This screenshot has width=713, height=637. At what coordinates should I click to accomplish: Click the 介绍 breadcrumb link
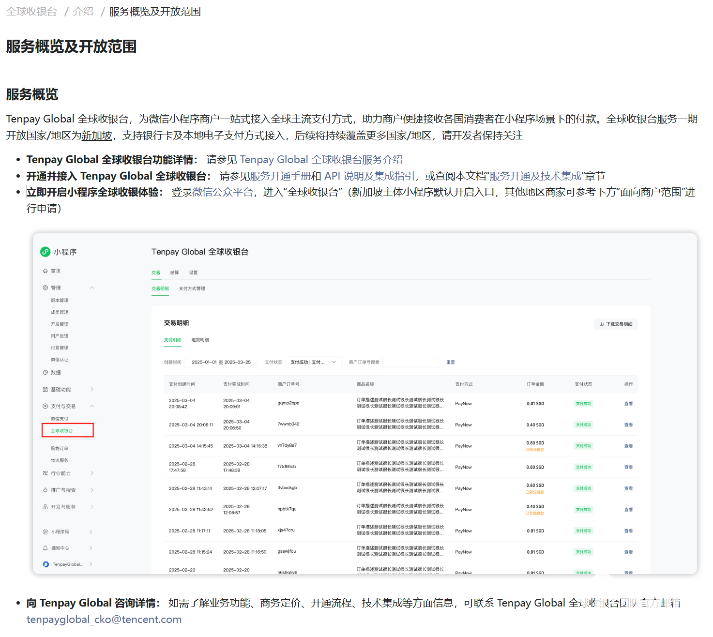click(83, 12)
